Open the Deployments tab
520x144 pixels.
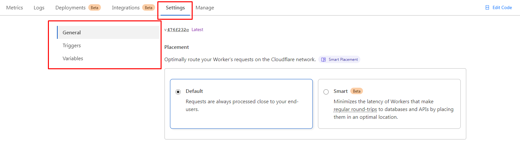pos(70,7)
